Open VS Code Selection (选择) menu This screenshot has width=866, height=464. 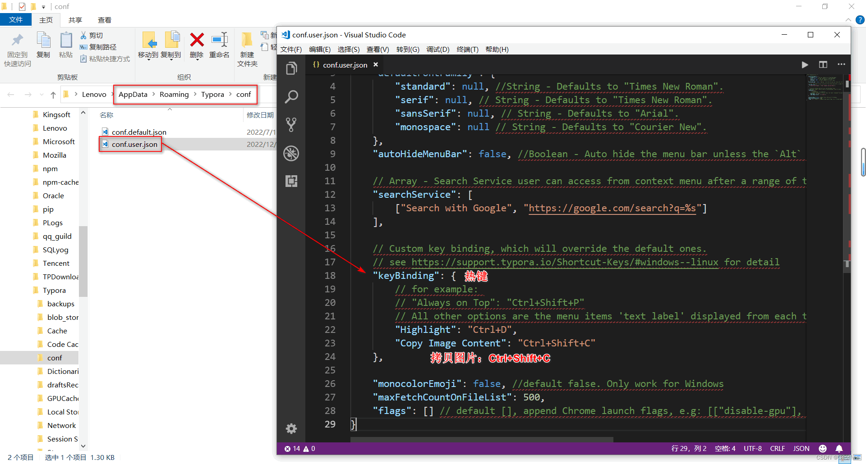click(349, 50)
